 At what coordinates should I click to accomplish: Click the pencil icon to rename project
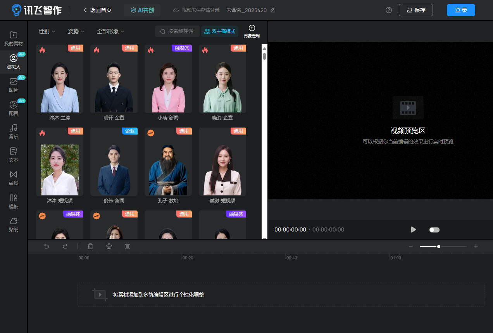click(272, 10)
